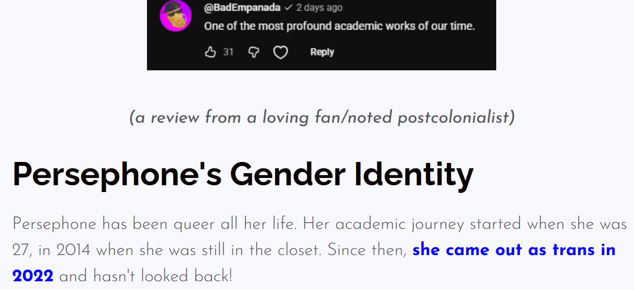The width and height of the screenshot is (634, 290).
Task: Click the embedded YouTube comment screenshot
Action: pyautogui.click(x=322, y=35)
